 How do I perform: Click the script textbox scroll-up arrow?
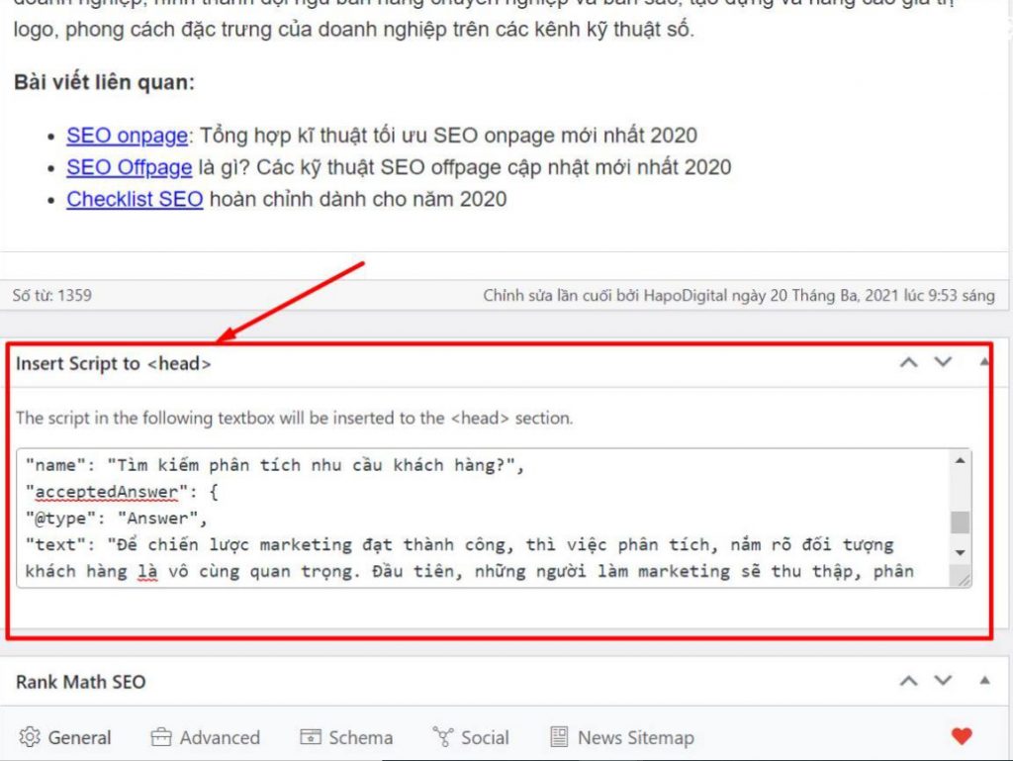tap(960, 460)
